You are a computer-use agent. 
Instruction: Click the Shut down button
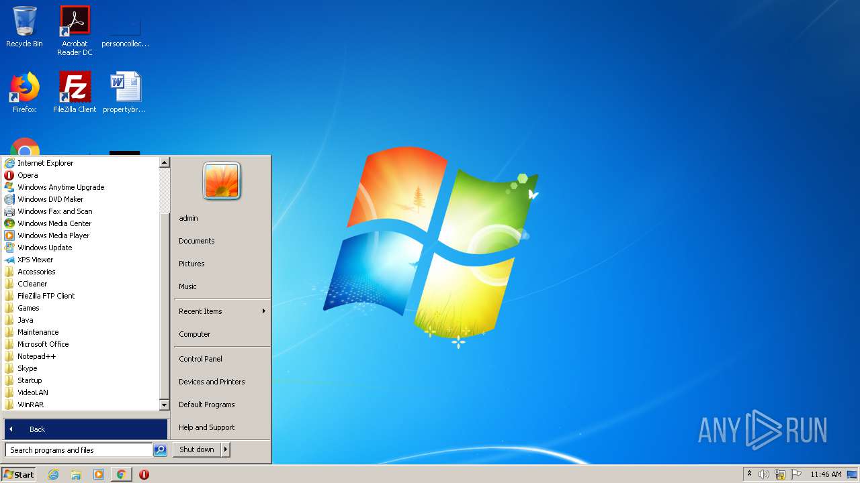click(197, 449)
